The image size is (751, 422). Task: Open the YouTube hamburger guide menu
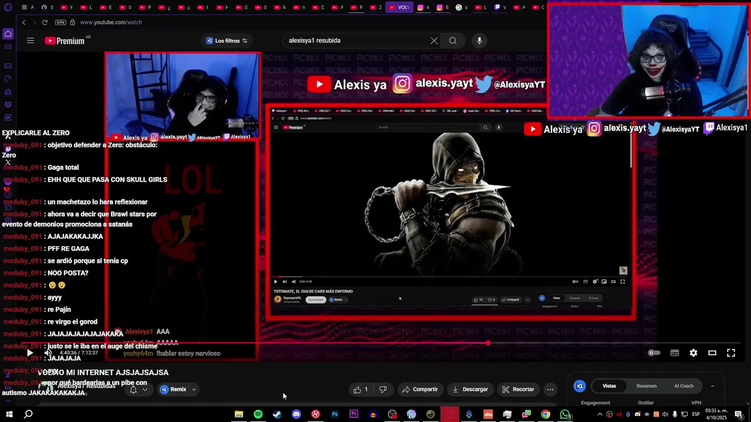click(31, 40)
